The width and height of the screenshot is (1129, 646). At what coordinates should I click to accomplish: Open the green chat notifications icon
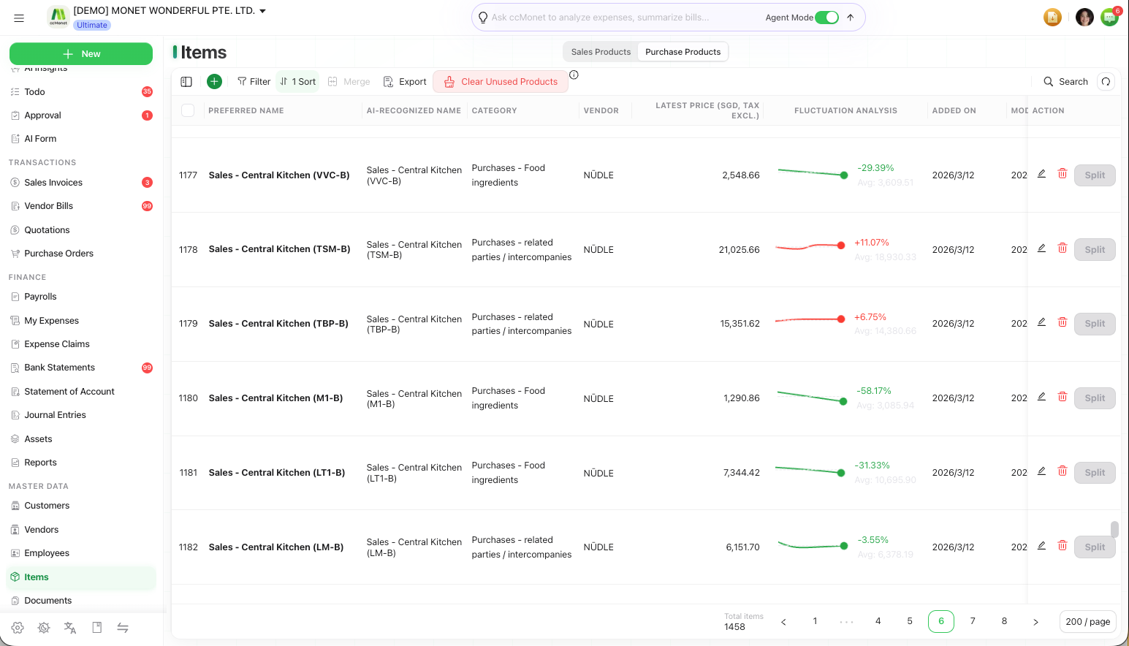click(1110, 17)
